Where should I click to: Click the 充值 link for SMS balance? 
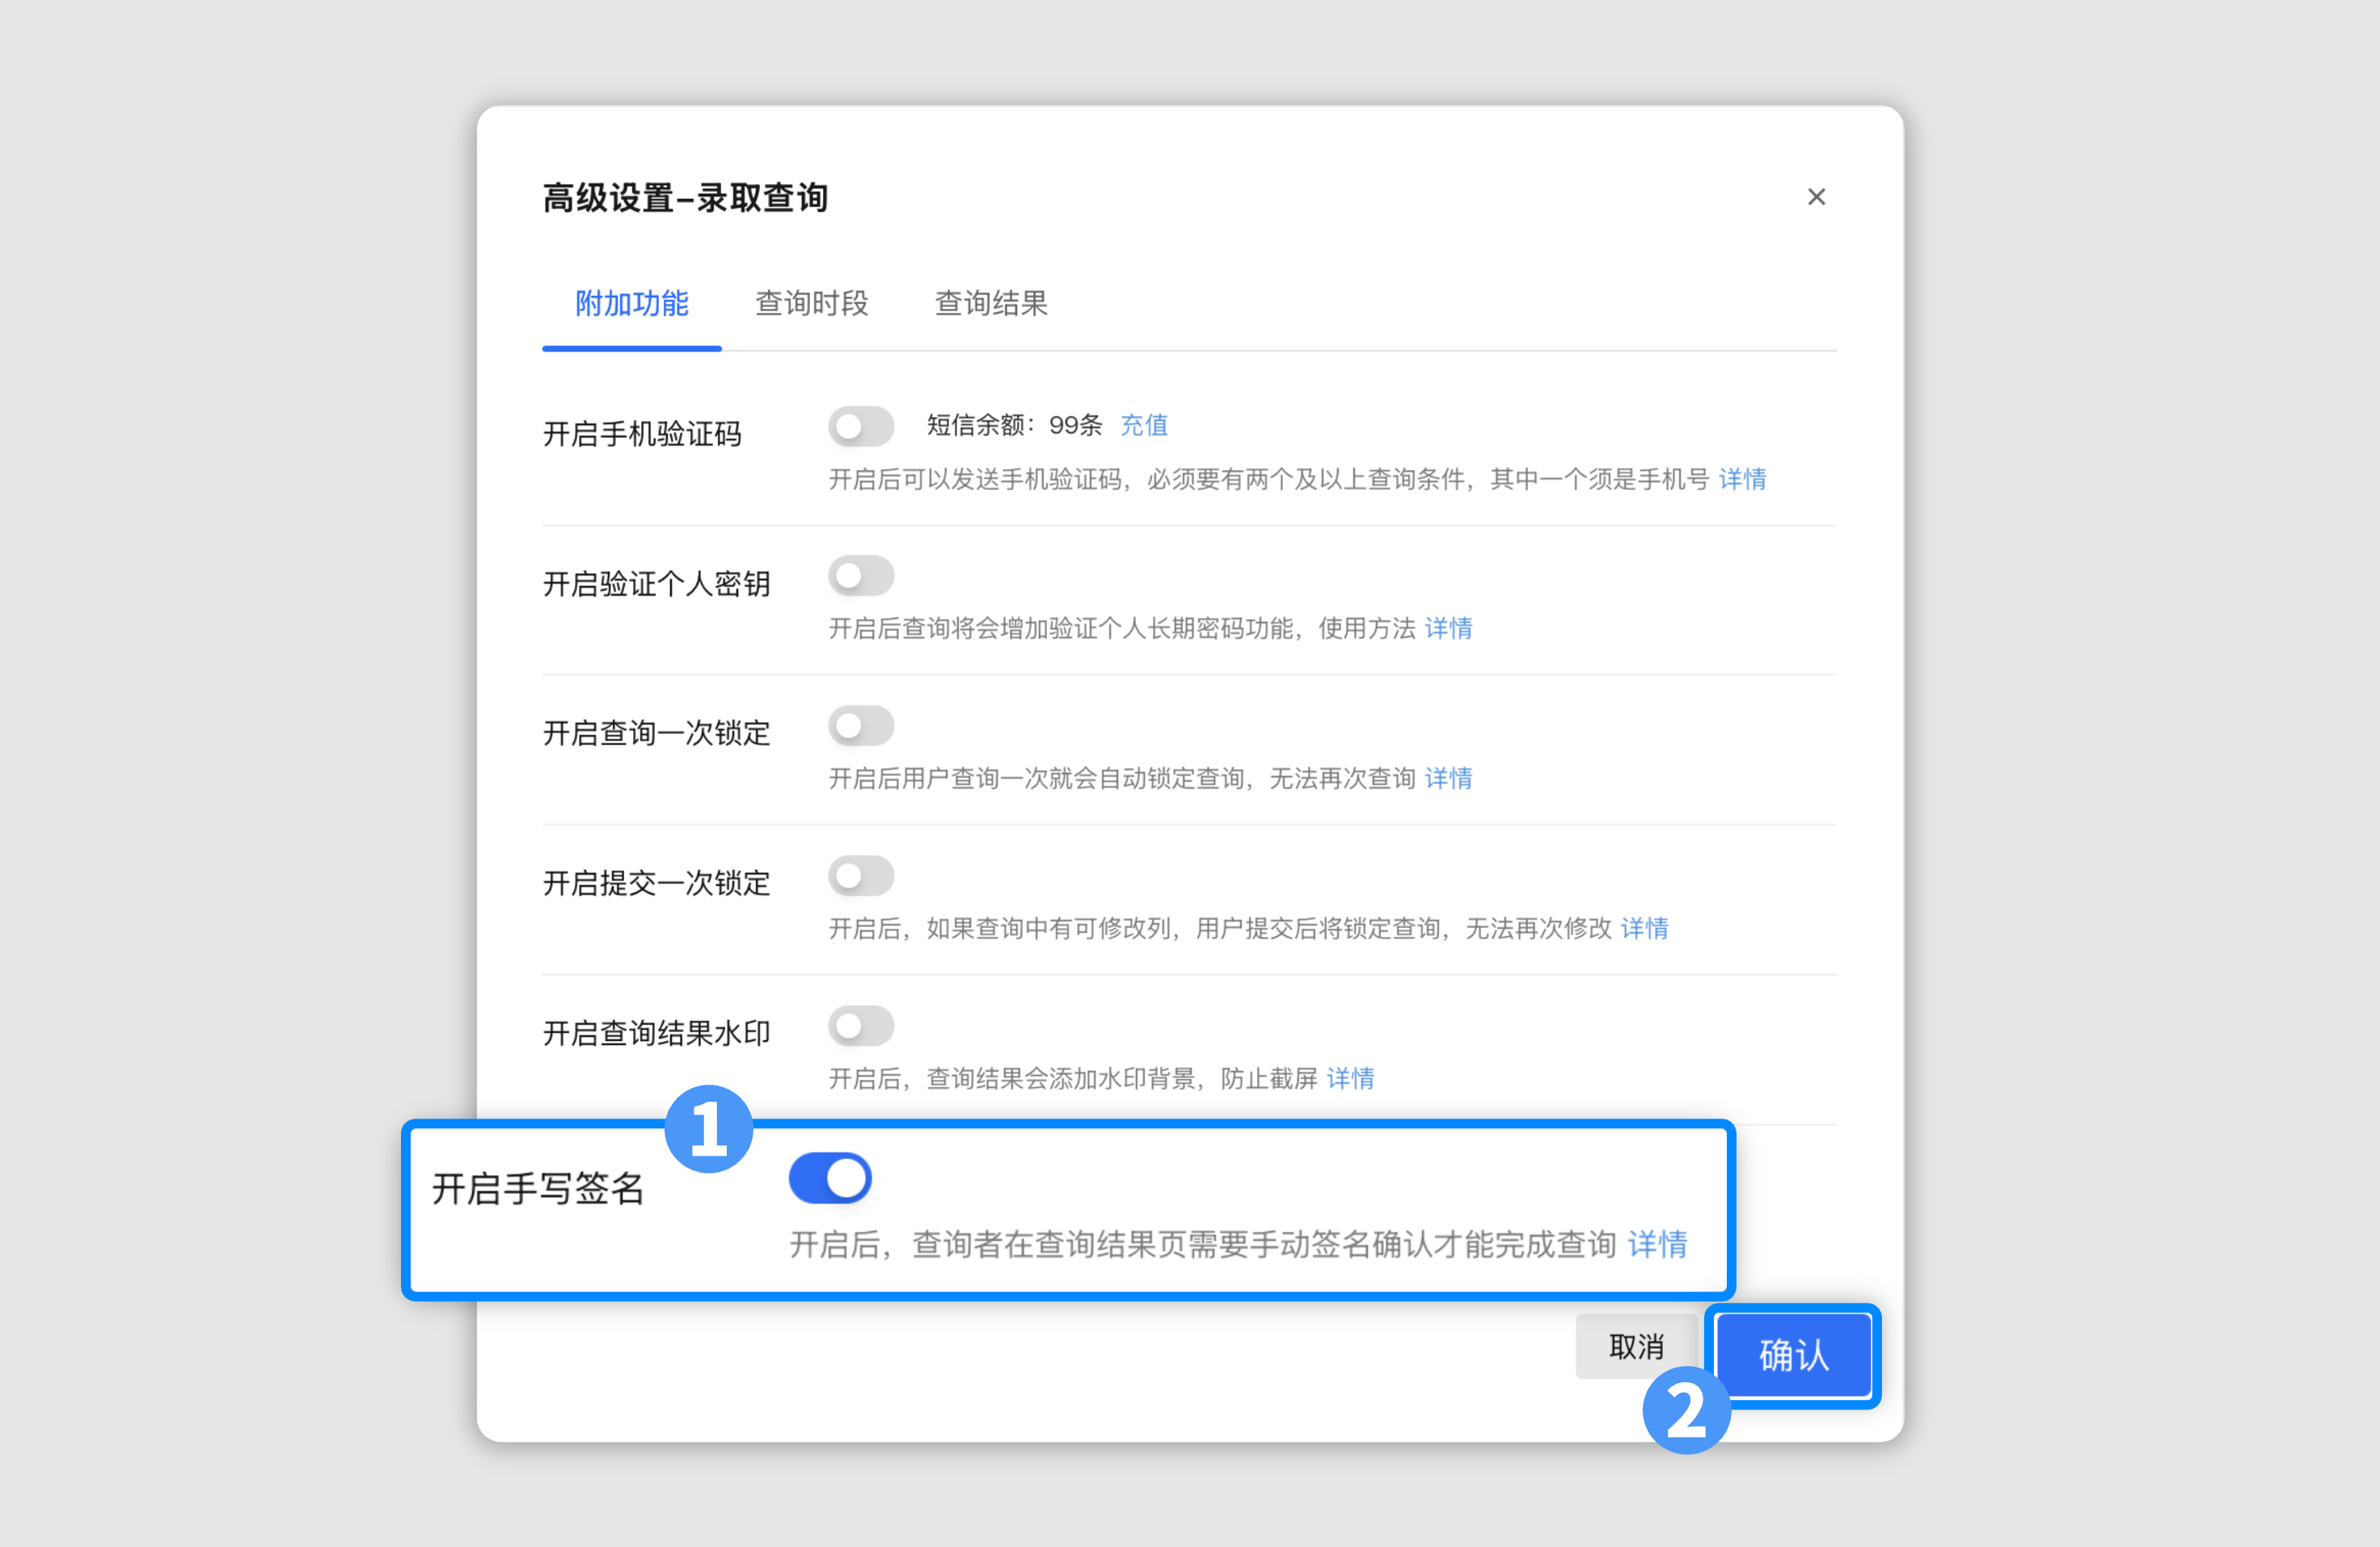click(x=1144, y=425)
